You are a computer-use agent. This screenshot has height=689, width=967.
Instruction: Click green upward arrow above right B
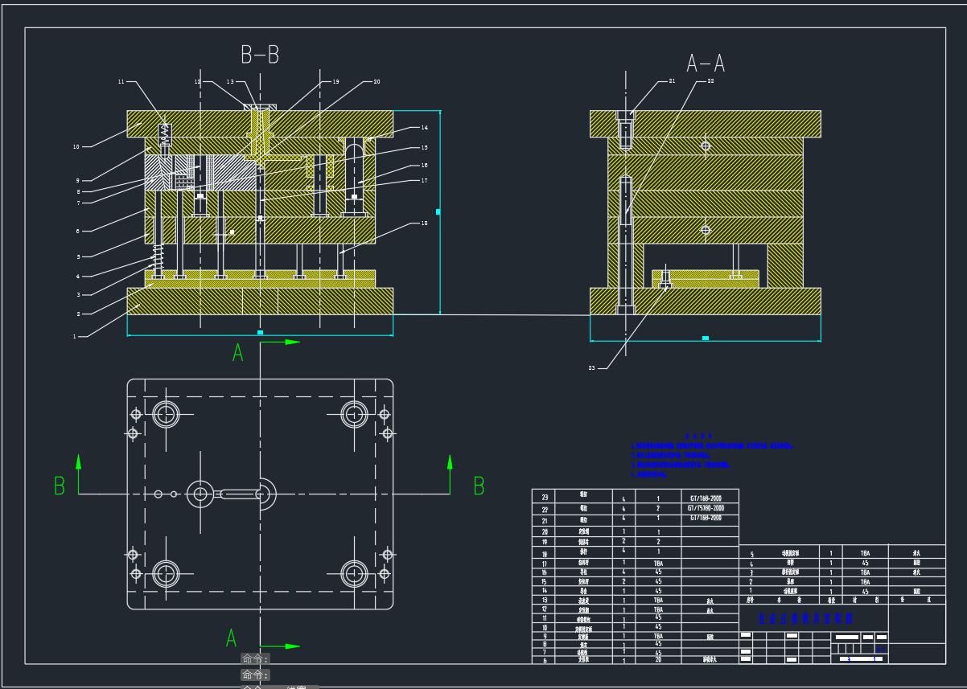click(449, 461)
